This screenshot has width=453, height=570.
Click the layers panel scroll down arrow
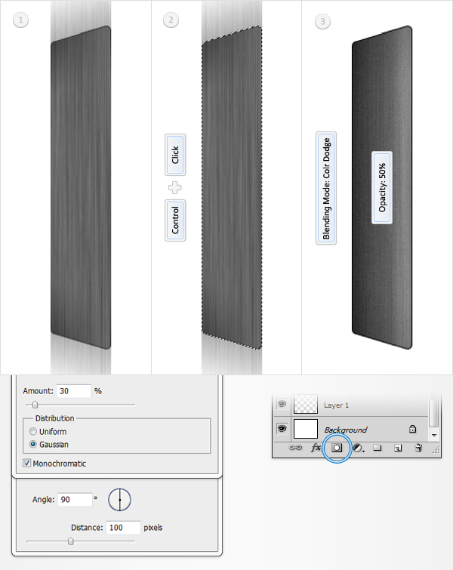click(434, 435)
